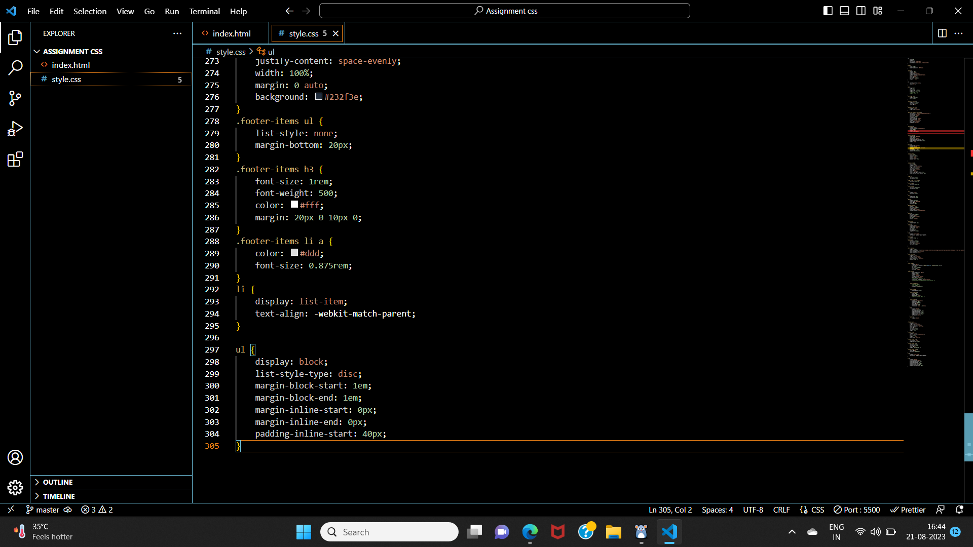Open Prettier from the status bar
The height and width of the screenshot is (547, 973).
[907, 510]
